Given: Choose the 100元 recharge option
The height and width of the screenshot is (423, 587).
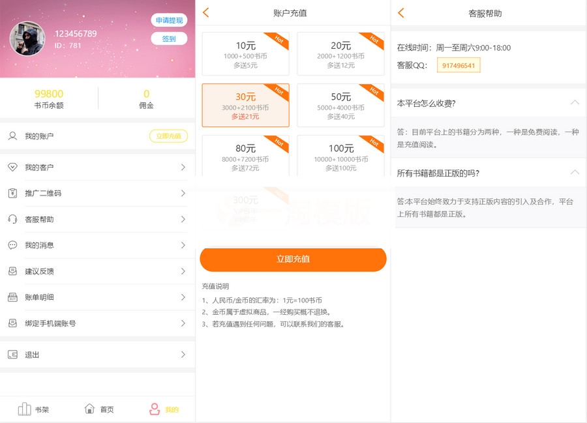Looking at the screenshot, I should point(339,156).
